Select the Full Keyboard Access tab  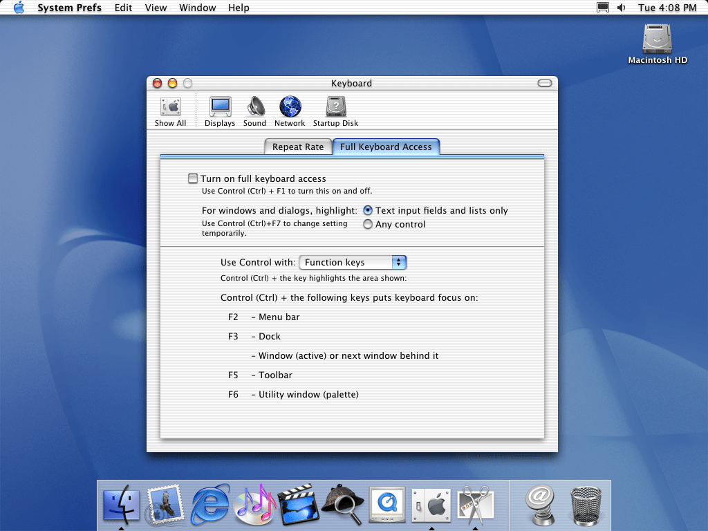pos(386,147)
